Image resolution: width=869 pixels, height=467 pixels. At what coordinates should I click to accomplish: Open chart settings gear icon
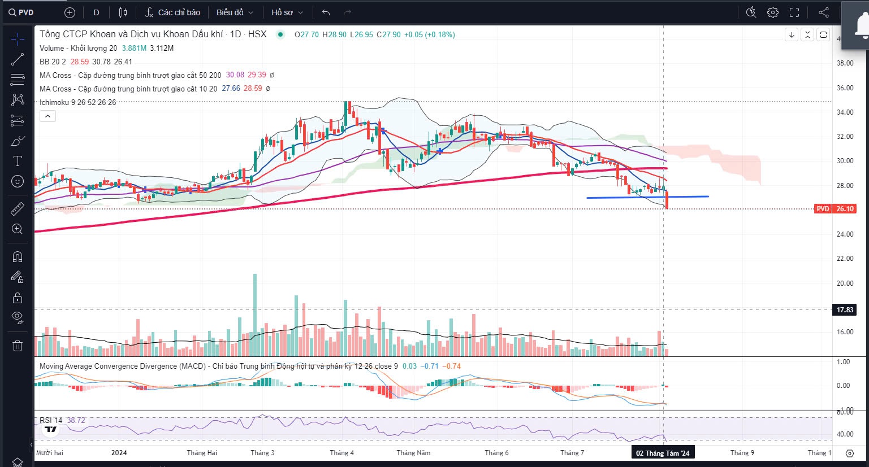point(773,12)
